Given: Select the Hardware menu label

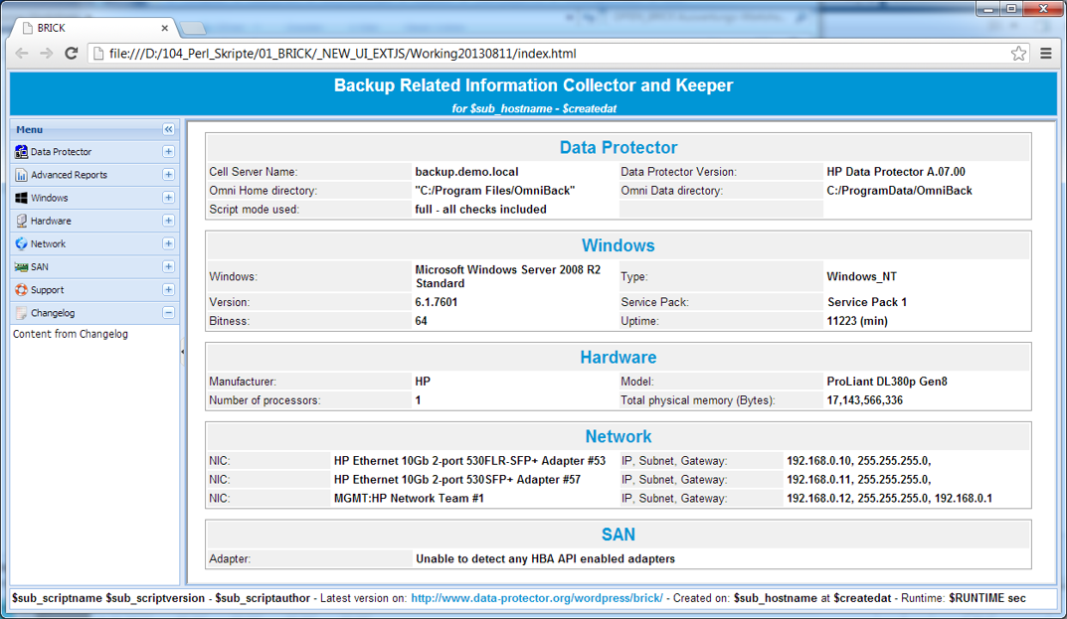Looking at the screenshot, I should [51, 221].
